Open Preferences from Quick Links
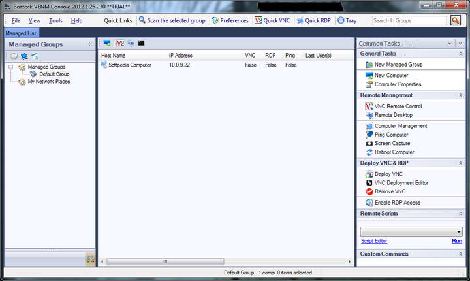470x281 pixels. tap(230, 20)
